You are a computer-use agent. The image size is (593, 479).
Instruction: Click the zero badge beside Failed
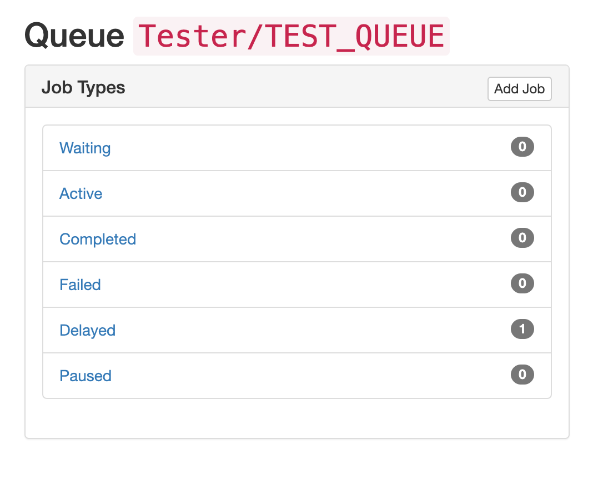click(x=522, y=283)
